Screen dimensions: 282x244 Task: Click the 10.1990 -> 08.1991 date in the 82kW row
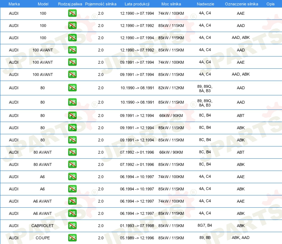point(137,88)
